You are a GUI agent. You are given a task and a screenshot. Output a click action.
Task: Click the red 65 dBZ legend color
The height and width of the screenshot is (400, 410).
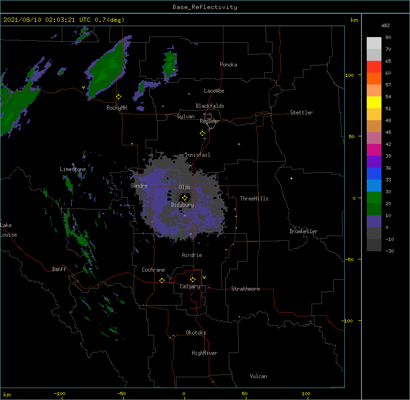[374, 67]
